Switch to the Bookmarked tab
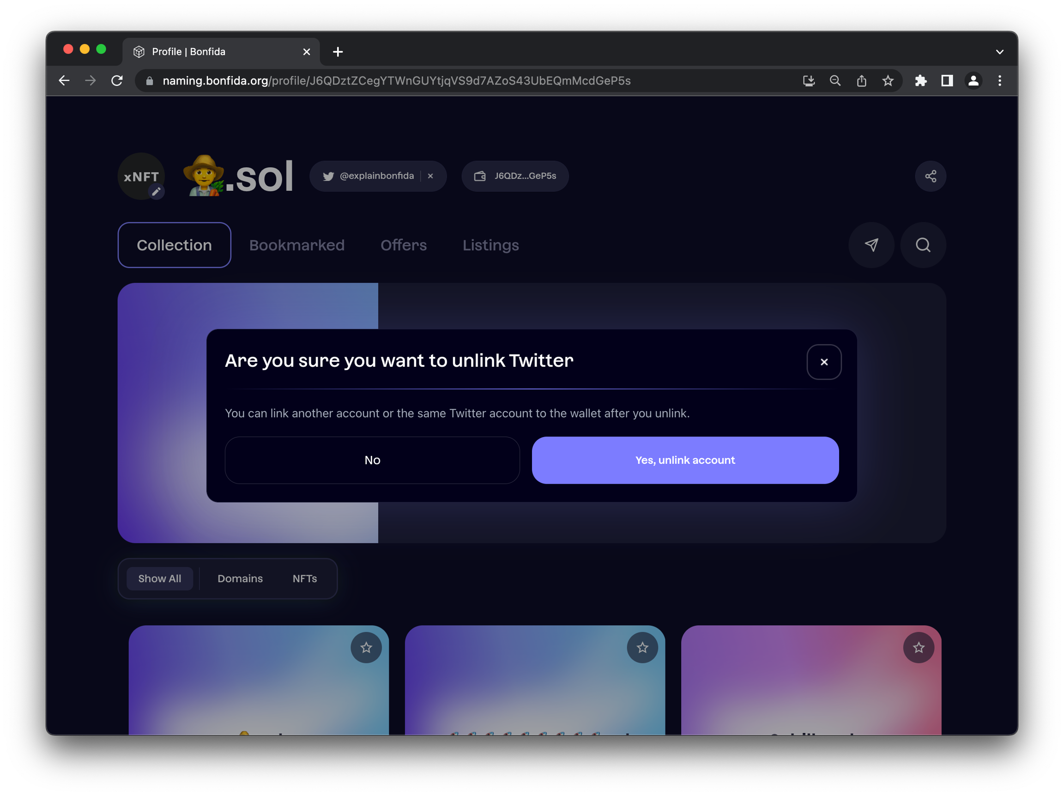This screenshot has height=796, width=1064. 297,245
